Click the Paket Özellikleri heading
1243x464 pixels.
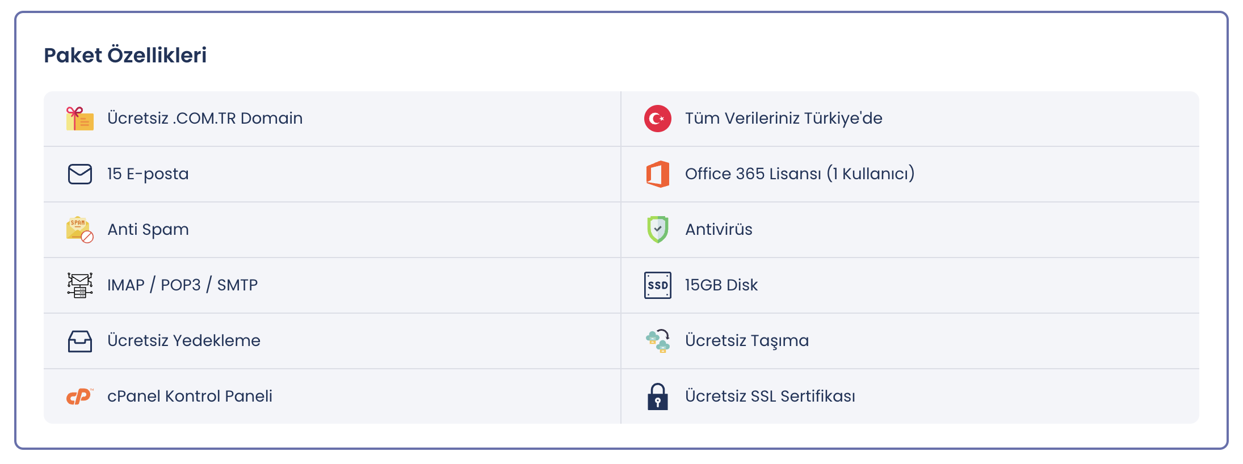coord(125,55)
